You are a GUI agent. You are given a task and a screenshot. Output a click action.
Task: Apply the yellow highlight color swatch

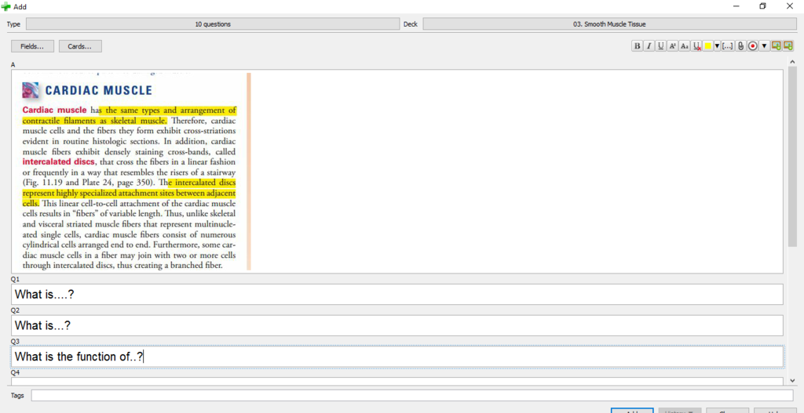tap(707, 46)
